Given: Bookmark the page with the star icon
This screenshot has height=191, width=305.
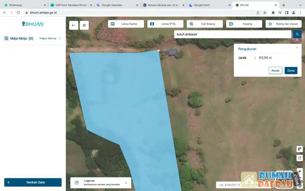Looking at the screenshot, I should click(x=265, y=13).
